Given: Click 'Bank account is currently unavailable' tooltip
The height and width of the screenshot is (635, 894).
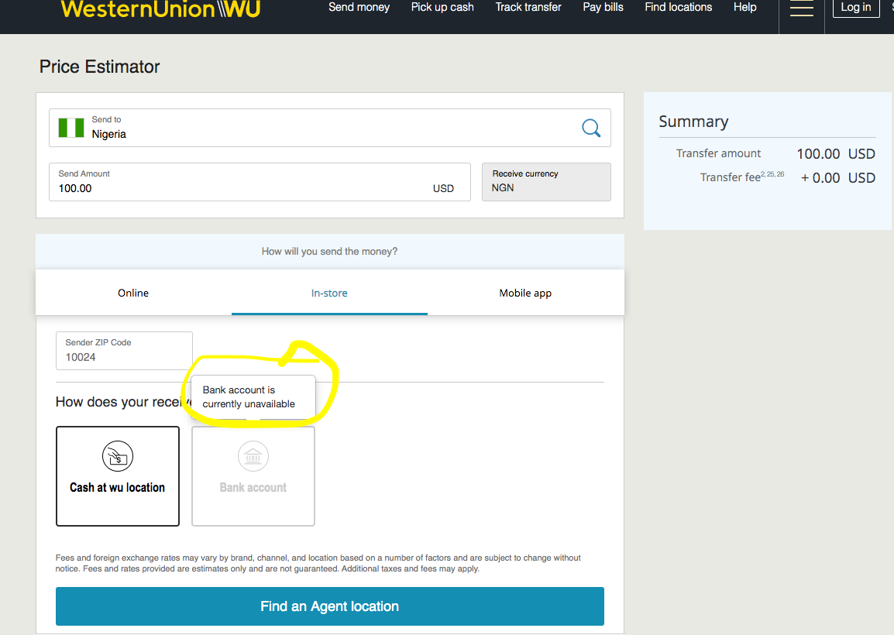Looking at the screenshot, I should click(x=253, y=396).
